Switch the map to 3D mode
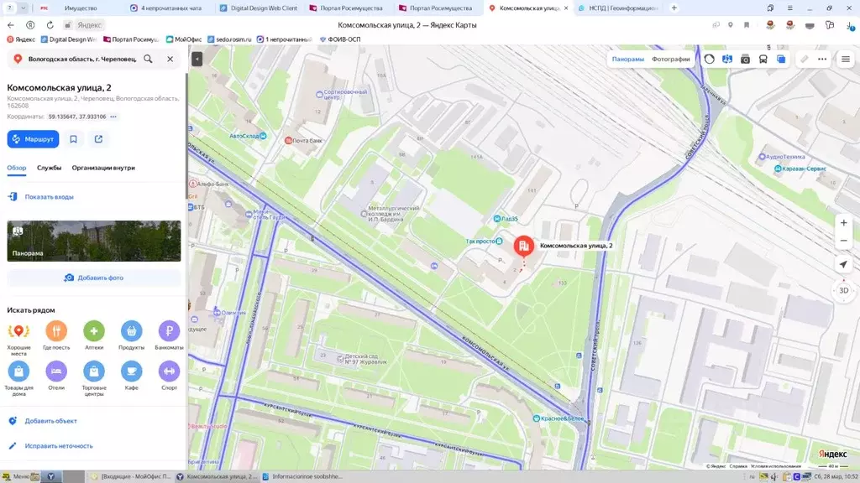The width and height of the screenshot is (860, 483). pos(843,290)
